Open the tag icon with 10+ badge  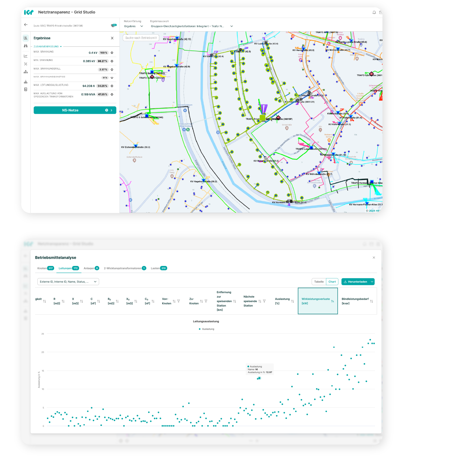point(114,25)
